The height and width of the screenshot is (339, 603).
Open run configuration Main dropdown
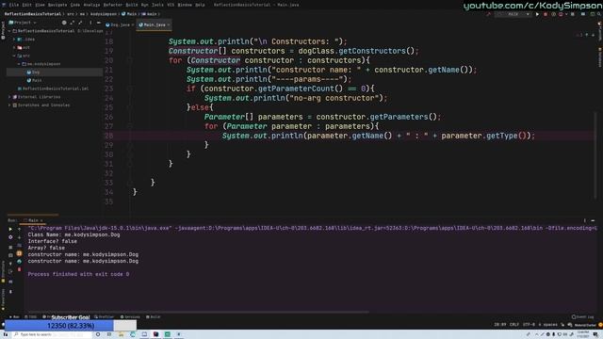point(513,14)
